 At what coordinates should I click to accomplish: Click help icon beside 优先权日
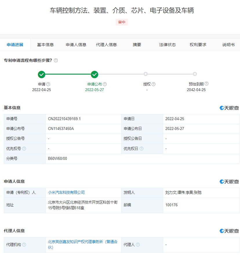click(141, 149)
